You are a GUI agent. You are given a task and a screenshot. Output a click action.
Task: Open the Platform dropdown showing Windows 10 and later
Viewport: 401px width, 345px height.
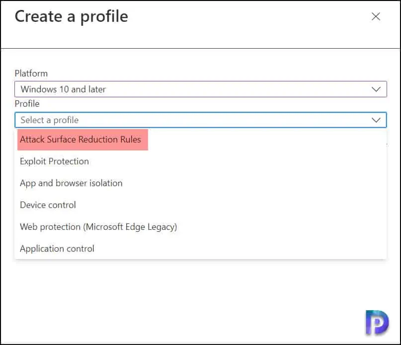tap(201, 89)
